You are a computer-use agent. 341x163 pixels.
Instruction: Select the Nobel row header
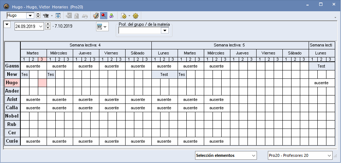click(12, 116)
